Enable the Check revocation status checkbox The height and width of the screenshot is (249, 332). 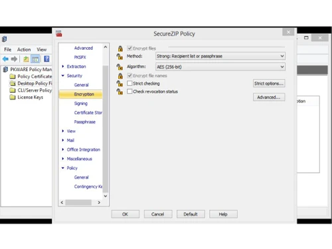(x=129, y=91)
